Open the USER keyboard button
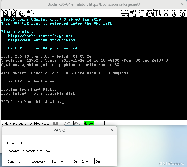Viewport: 187px width, 167px height. coord(125,13)
